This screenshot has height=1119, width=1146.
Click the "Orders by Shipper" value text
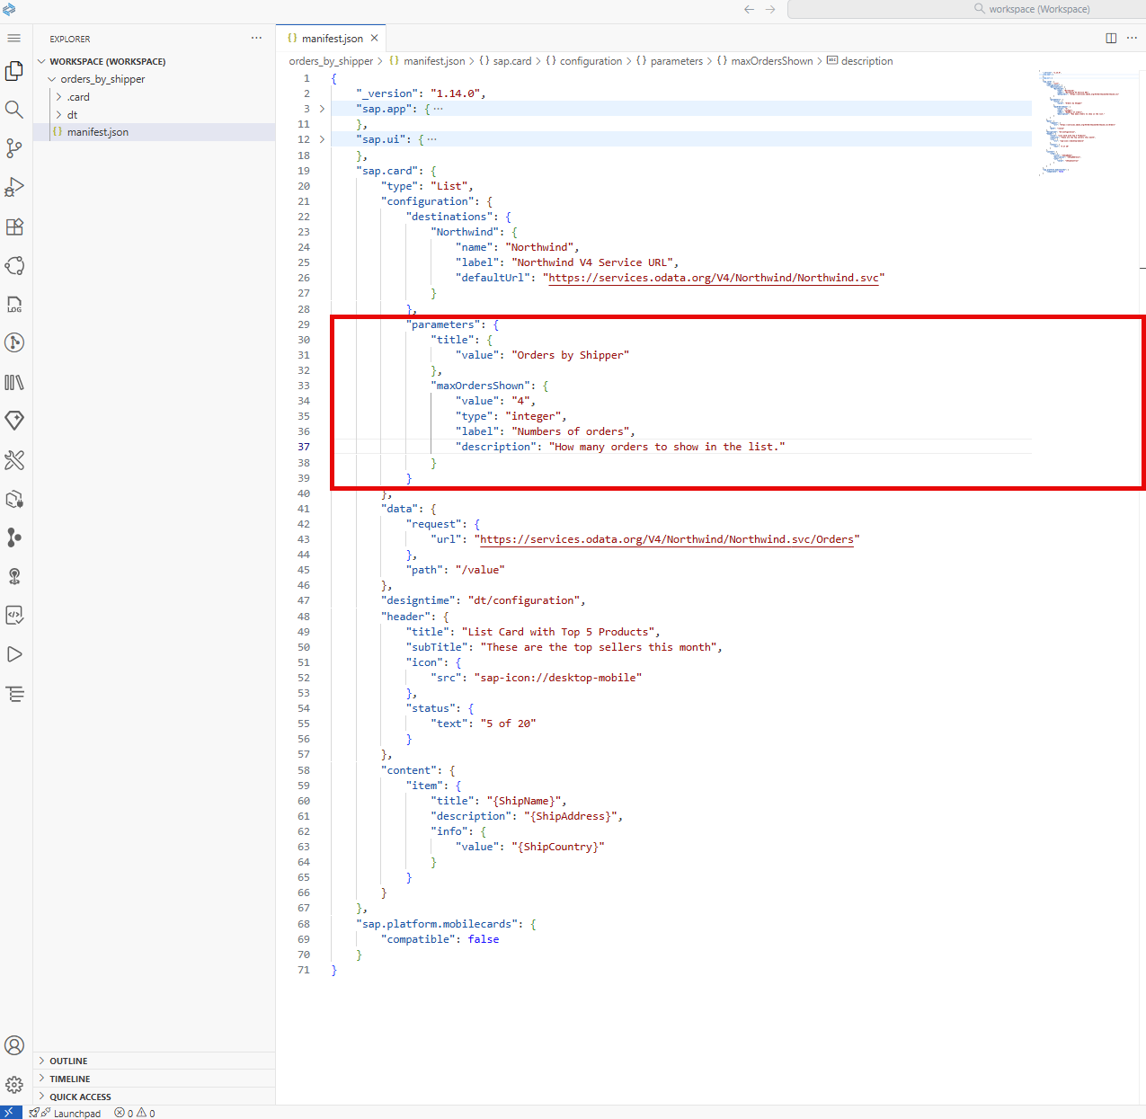point(570,355)
